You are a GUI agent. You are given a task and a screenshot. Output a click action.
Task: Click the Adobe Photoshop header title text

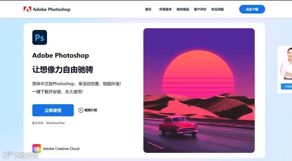[52, 9]
